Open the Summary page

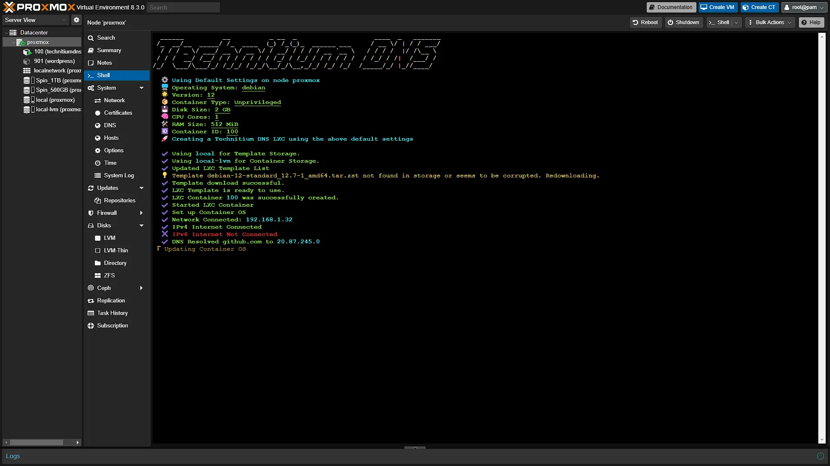click(x=117, y=50)
